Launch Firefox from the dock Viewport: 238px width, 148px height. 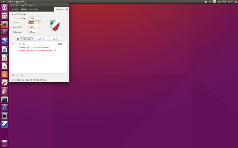pyautogui.click(x=4, y=25)
